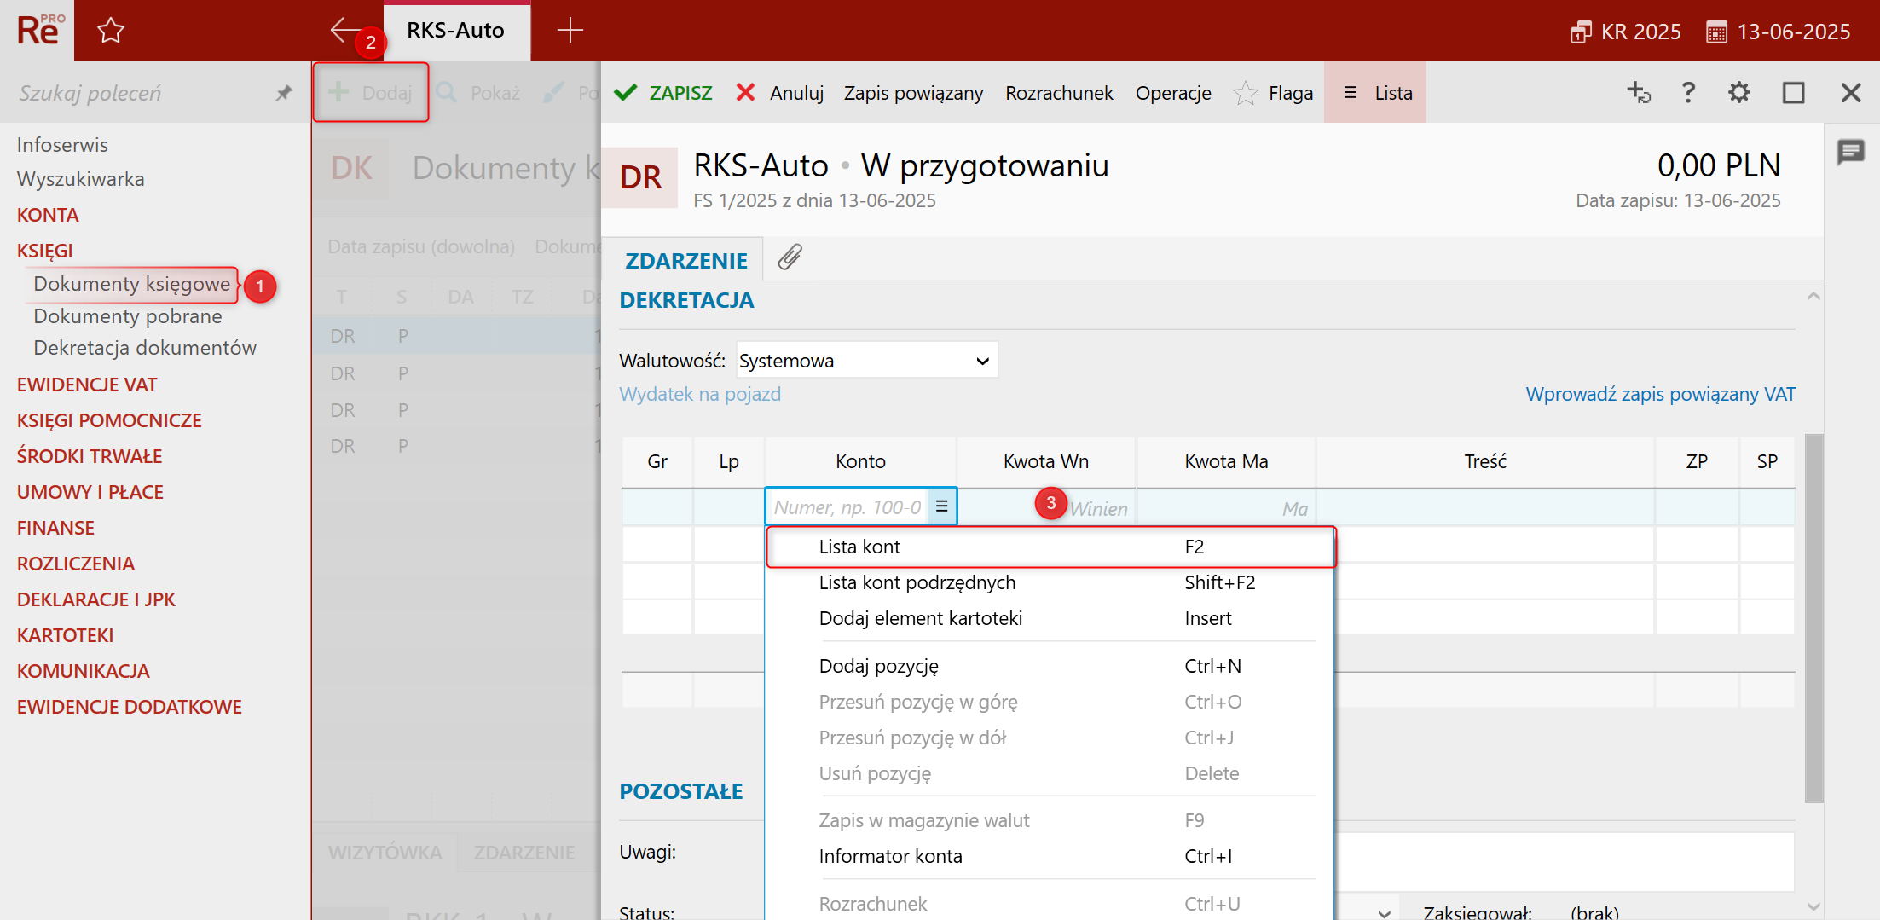Open Dekretacja dokumentów in sidebar

(x=145, y=348)
